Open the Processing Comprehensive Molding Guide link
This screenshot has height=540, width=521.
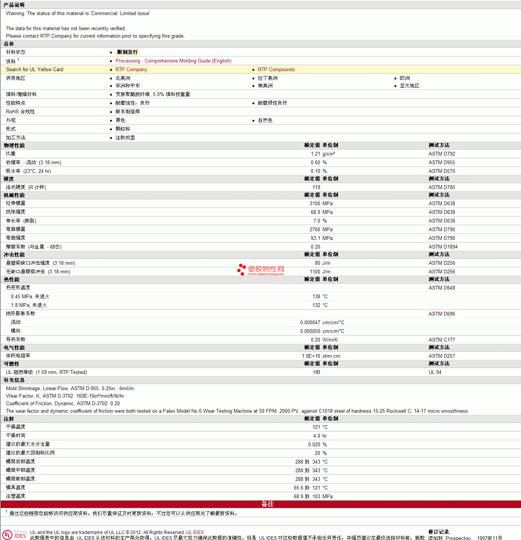173,61
